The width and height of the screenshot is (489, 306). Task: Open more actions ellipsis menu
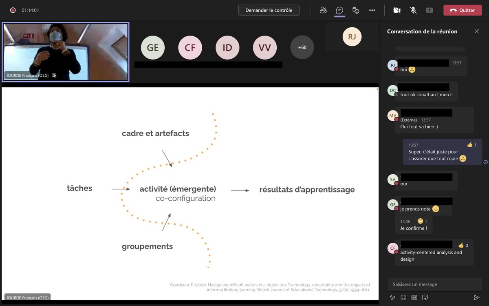click(x=372, y=10)
